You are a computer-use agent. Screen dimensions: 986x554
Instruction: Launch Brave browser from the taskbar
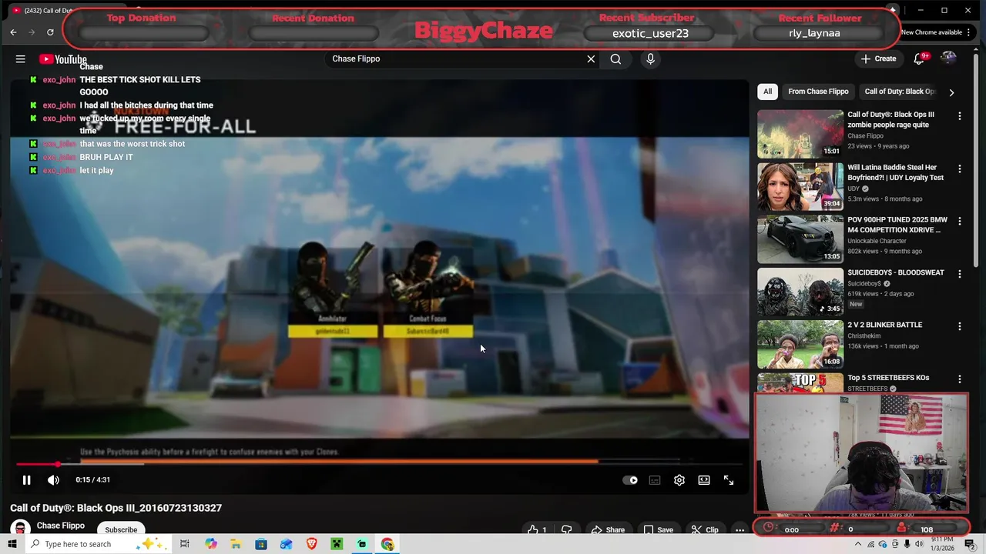311,544
